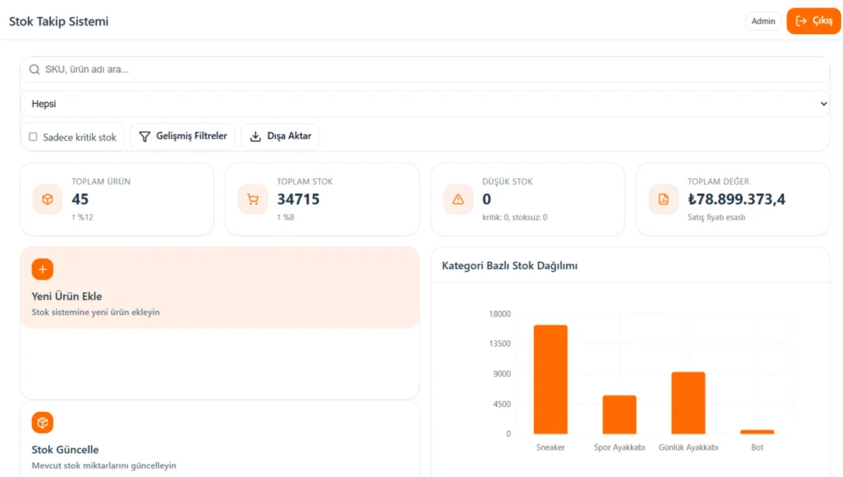
Task: Click the 13500 y-axis value
Action: (500, 344)
